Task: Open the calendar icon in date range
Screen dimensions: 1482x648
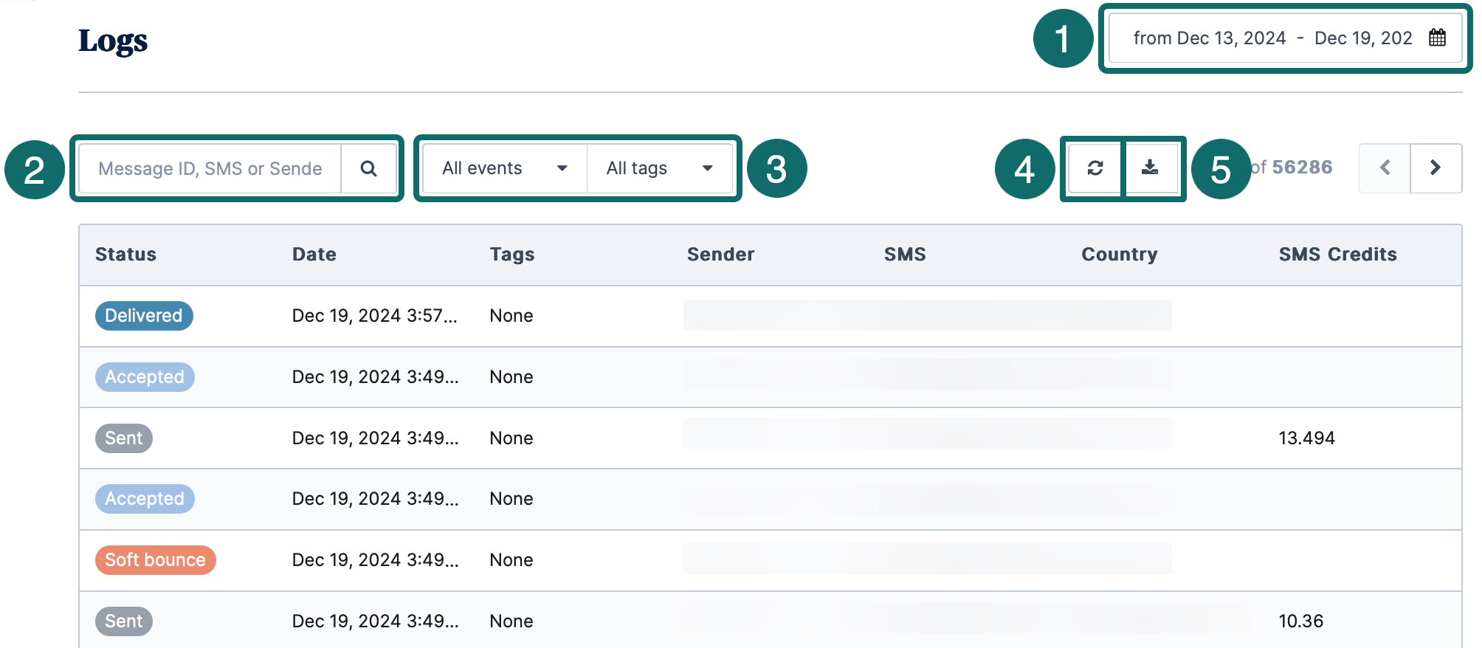Action: tap(1436, 38)
